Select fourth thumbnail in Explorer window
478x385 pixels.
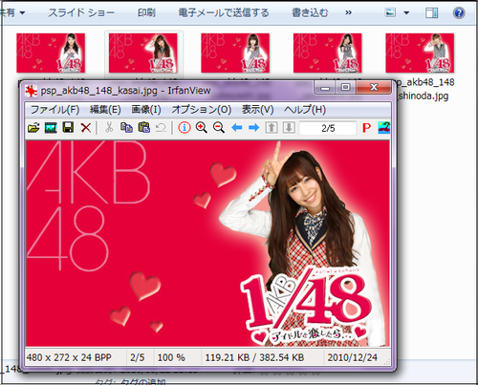tap(327, 53)
